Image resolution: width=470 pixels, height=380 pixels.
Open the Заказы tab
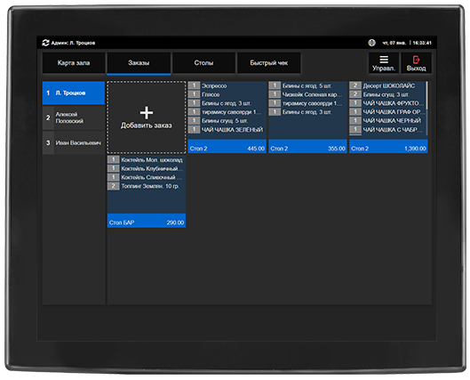click(x=139, y=63)
